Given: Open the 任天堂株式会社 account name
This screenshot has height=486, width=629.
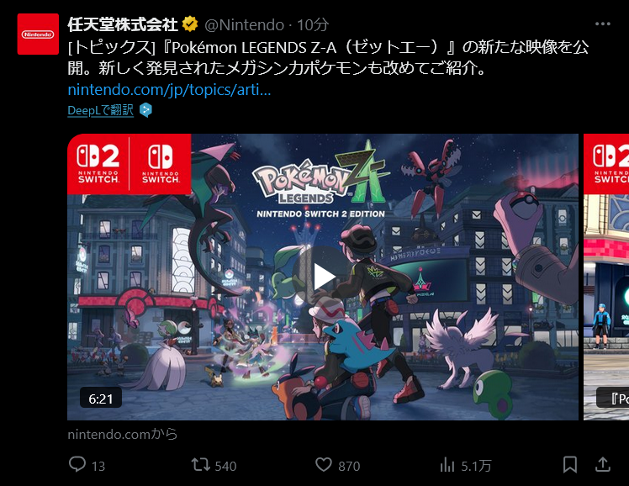Looking at the screenshot, I should coord(122,24).
